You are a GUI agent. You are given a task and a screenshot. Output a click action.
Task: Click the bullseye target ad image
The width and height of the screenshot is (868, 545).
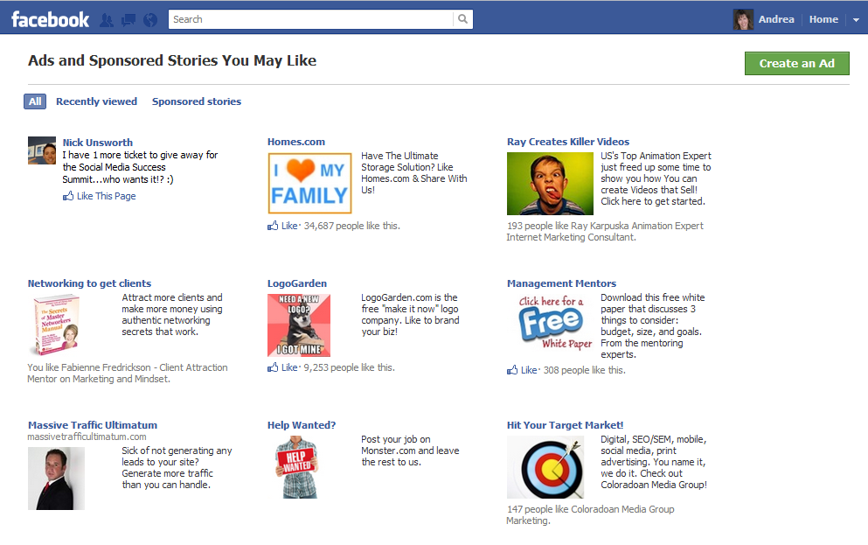tap(545, 467)
